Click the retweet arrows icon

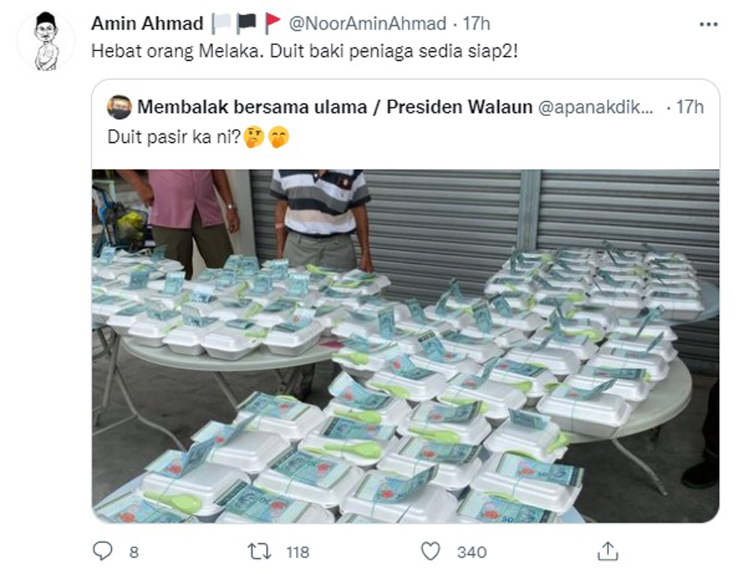click(260, 551)
